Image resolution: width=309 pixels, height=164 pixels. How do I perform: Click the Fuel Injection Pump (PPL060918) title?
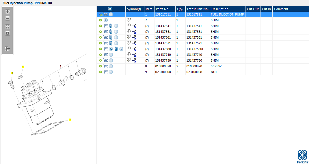pyautogui.click(x=27, y=3)
